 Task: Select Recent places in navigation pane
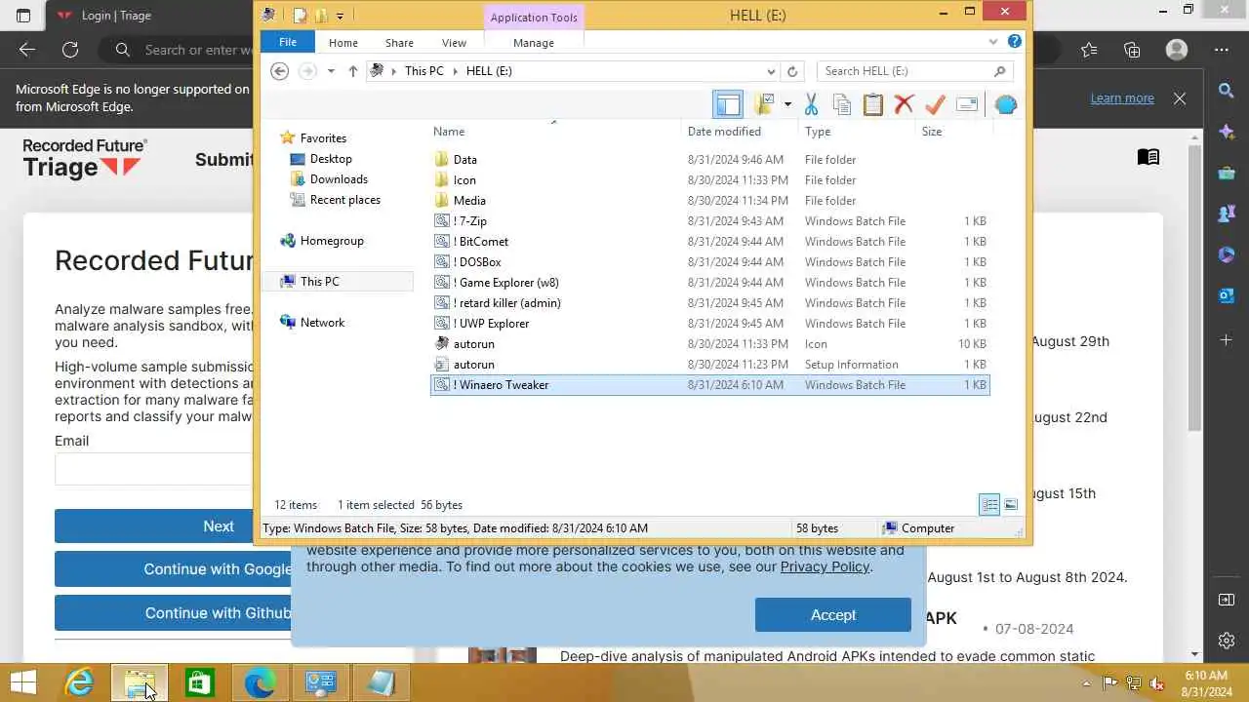[344, 200]
